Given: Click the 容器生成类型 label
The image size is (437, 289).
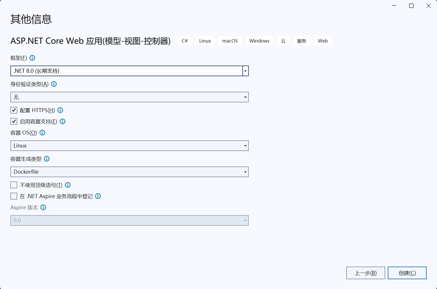Looking at the screenshot, I should [26, 159].
